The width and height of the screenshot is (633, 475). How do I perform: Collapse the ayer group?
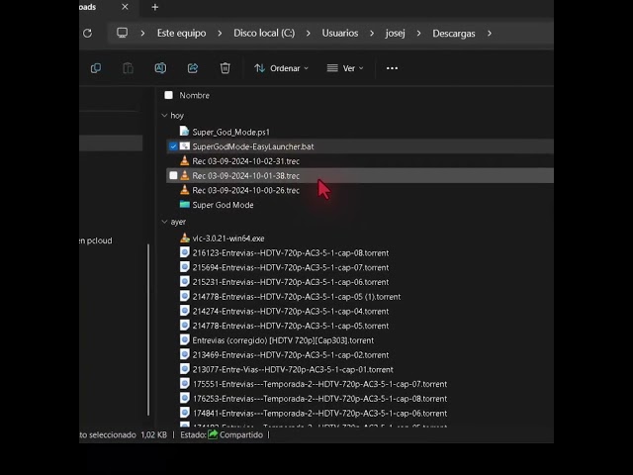[x=164, y=222]
